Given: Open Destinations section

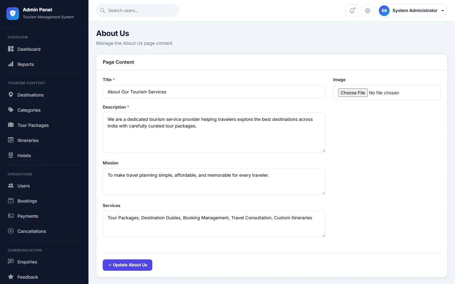Looking at the screenshot, I should (x=44, y=95).
